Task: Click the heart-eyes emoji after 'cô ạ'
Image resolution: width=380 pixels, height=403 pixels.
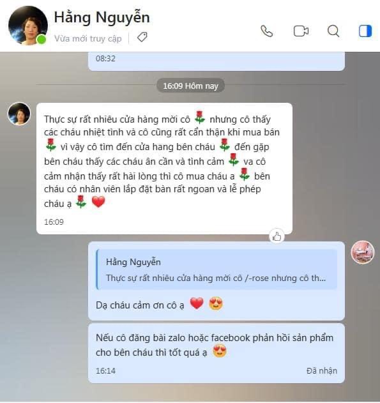Action: pos(216,303)
